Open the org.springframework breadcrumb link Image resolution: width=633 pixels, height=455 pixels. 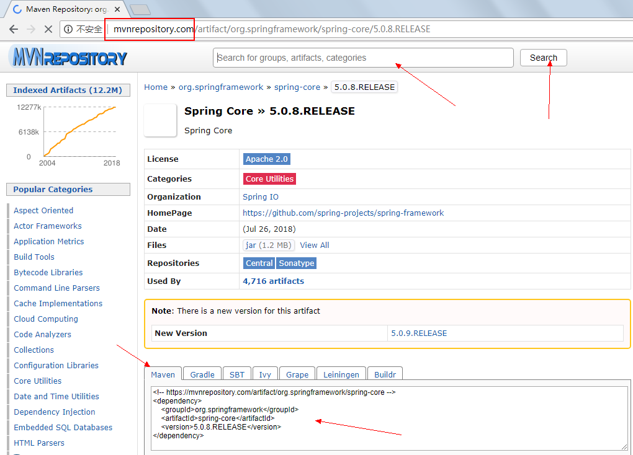(x=221, y=87)
